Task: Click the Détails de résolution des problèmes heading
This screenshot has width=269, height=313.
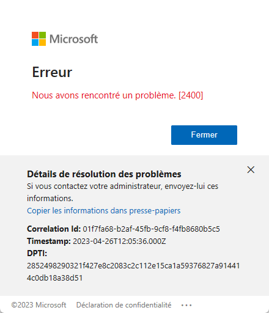Action: [104, 174]
